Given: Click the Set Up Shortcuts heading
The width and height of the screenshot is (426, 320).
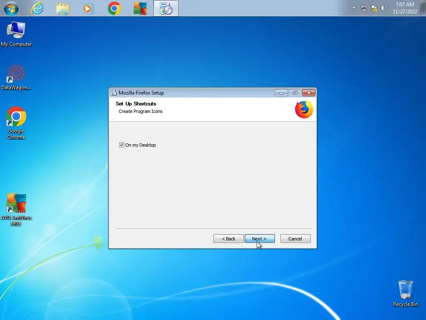Looking at the screenshot, I should 136,104.
